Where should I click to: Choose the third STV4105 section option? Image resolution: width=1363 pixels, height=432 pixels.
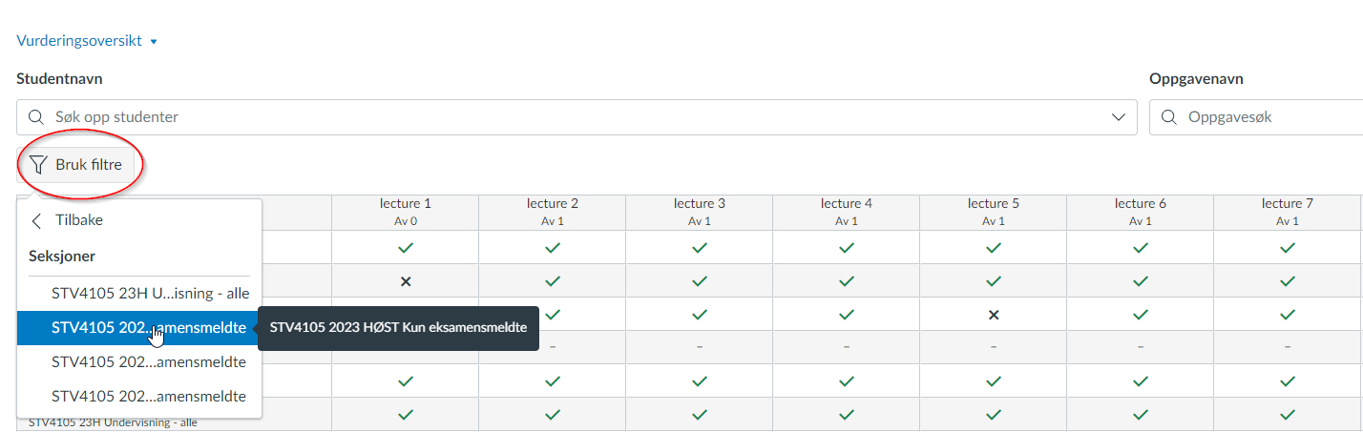click(x=138, y=361)
